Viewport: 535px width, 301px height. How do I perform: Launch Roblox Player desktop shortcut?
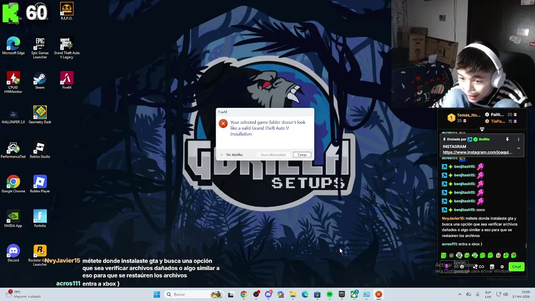[40, 184]
